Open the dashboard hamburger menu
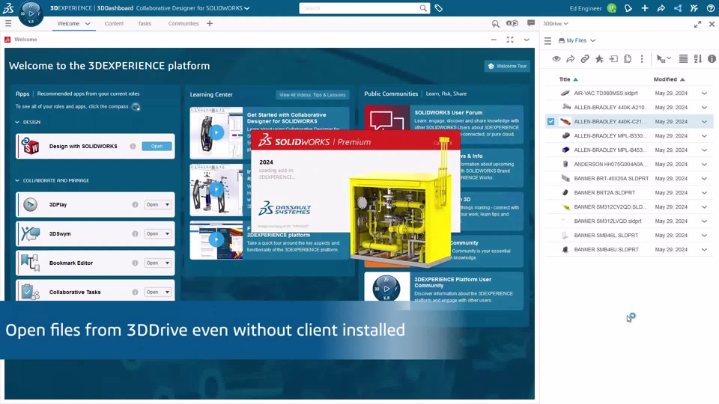This screenshot has width=719, height=404. 8,23
